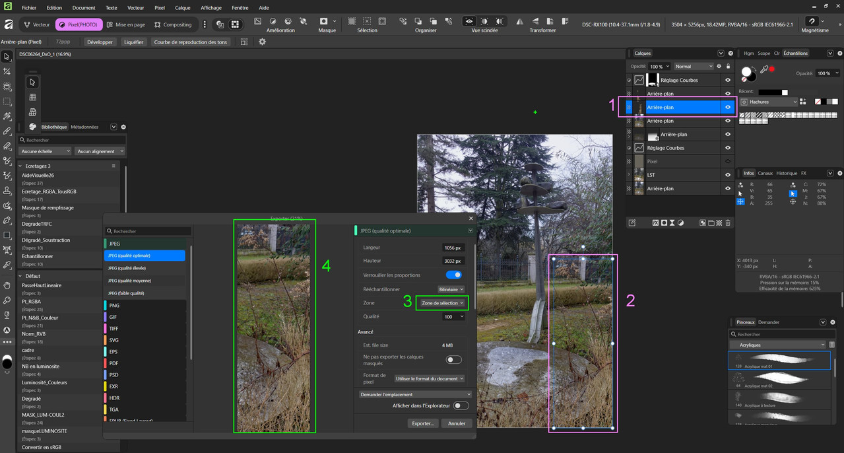
Task: Add a new folder group in Calques panel
Action: tap(711, 223)
